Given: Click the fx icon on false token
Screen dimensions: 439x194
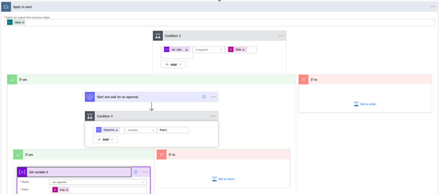Looking at the screenshot, I should 231,50.
